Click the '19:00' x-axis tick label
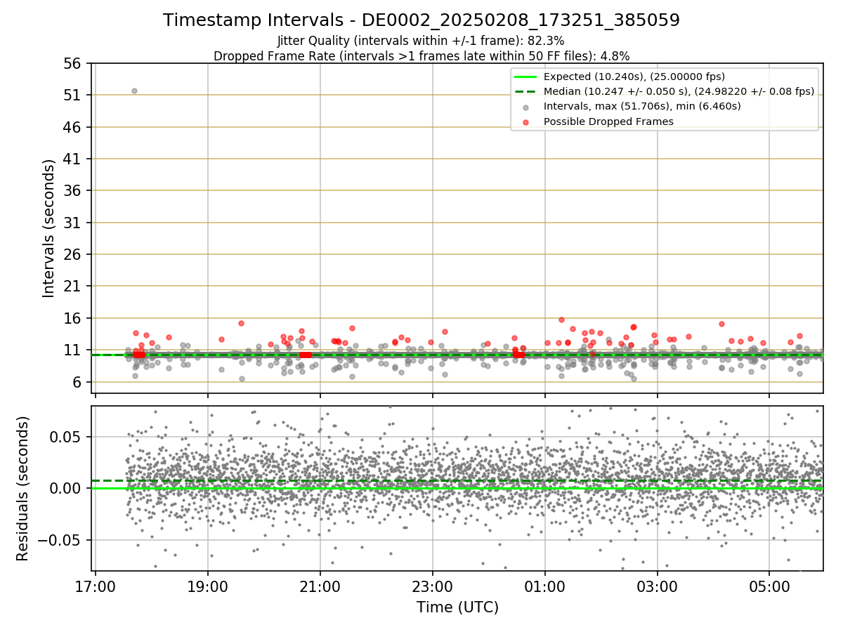843x632 pixels. [207, 586]
